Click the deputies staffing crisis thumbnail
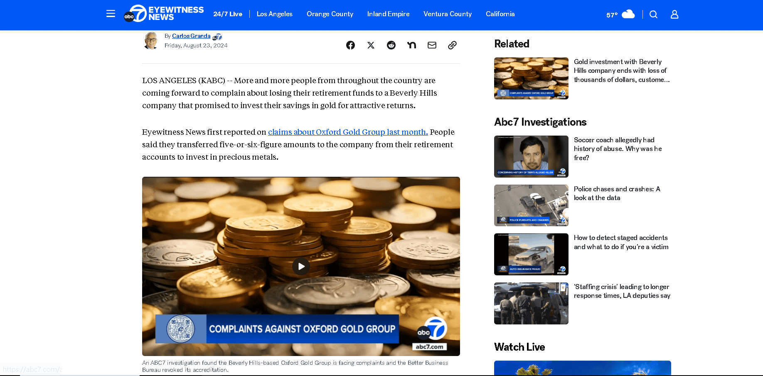The height and width of the screenshot is (376, 763). [531, 303]
